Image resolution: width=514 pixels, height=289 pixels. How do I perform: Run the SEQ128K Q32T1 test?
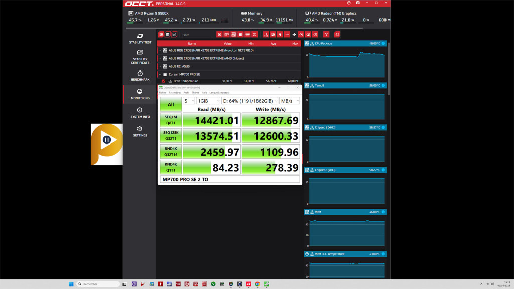(171, 135)
